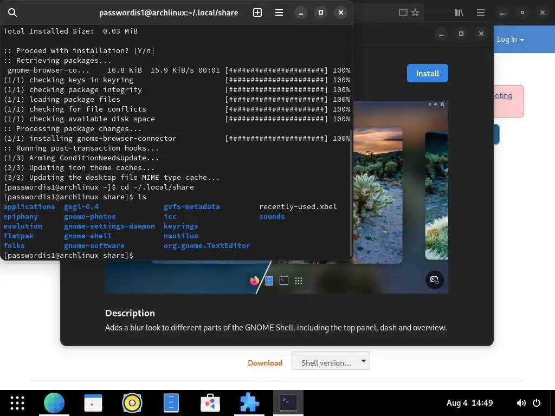Viewport: 555px width, 416px height.
Task: Click the 'gnome-photos' directory name
Action: [90, 216]
